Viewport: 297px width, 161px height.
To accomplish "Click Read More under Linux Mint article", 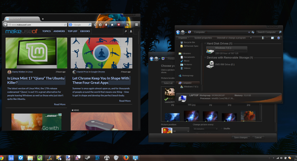I will click(60, 104).
